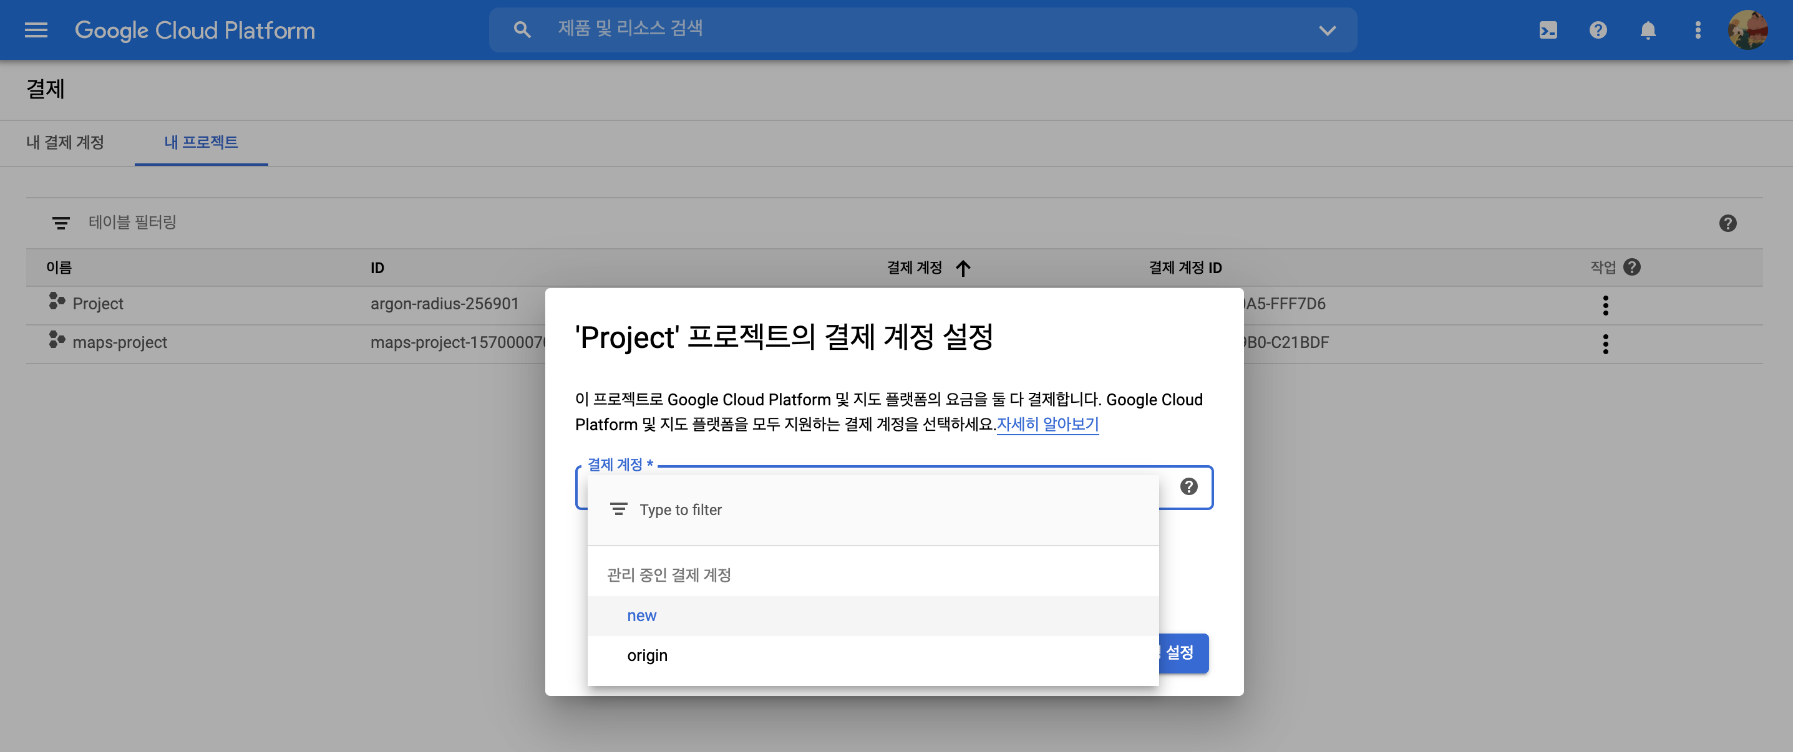Select the maps-project name cell
Screen dimensions: 1793x752
coord(120,342)
